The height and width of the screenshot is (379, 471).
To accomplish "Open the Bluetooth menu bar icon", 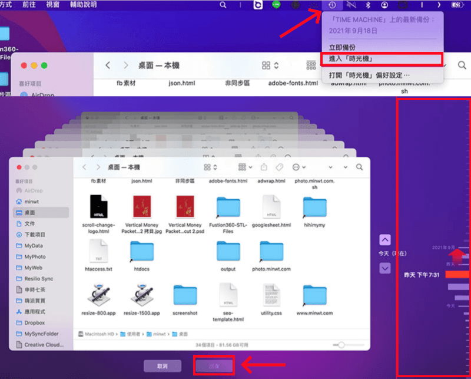I will click(367, 5).
